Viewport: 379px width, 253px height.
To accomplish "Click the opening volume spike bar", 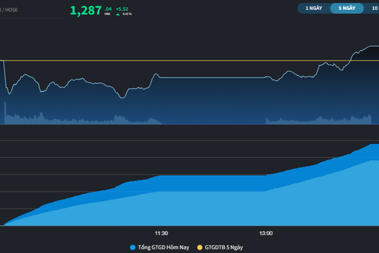I will pyautogui.click(x=5, y=113).
